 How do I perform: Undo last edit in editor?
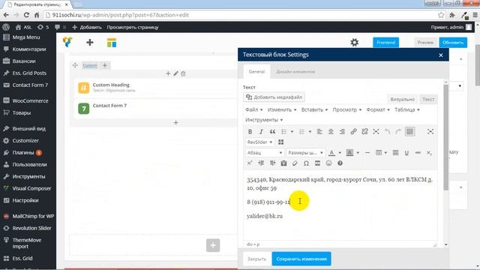point(387,132)
